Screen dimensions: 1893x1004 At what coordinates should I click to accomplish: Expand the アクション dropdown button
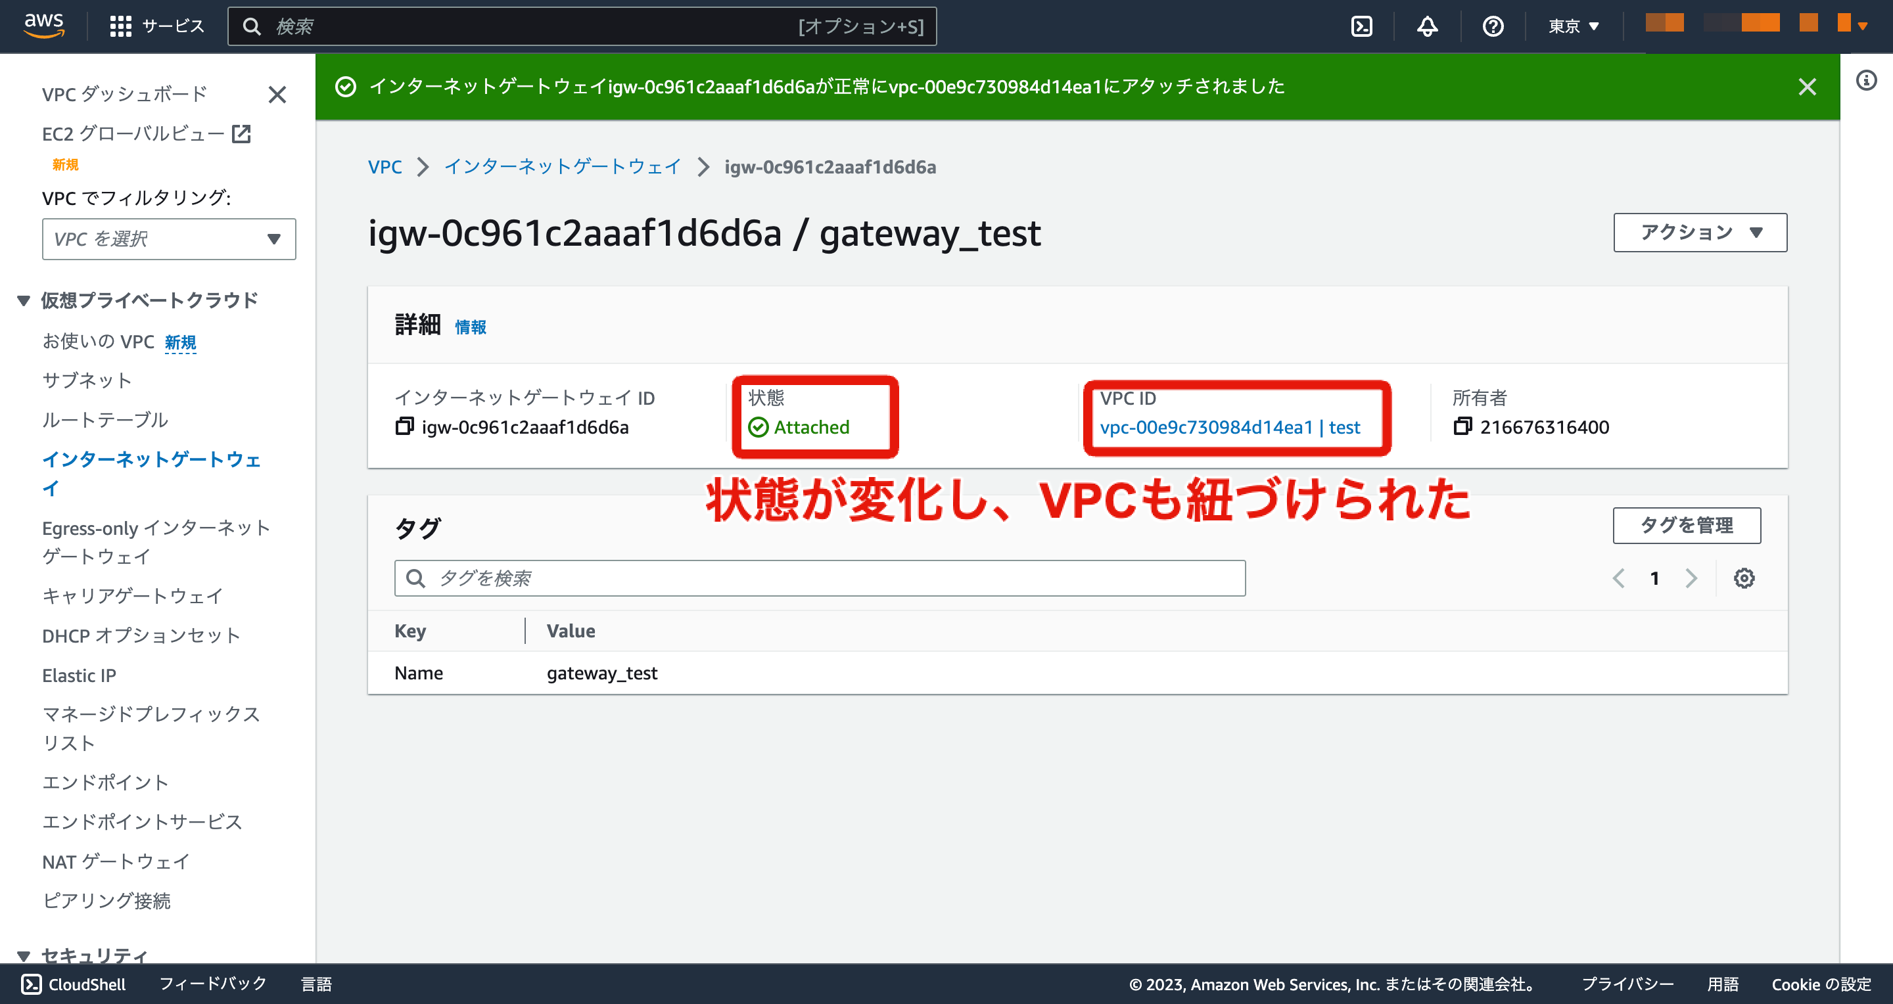click(1700, 233)
